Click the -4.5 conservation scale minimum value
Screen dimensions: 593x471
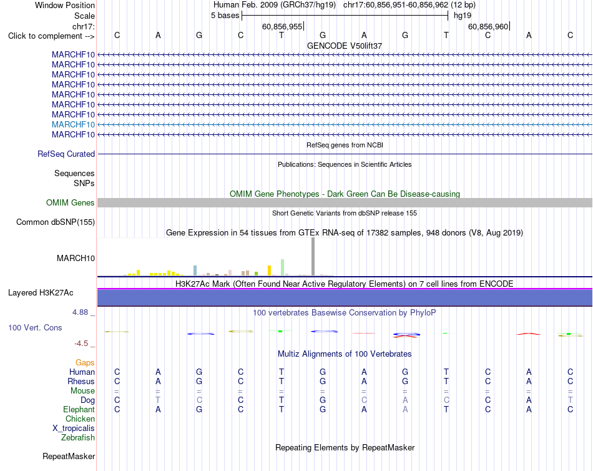(81, 344)
